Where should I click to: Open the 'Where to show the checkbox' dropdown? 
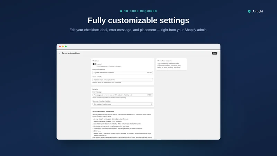point(123,104)
